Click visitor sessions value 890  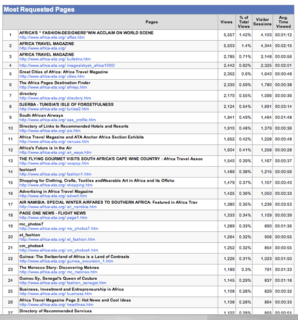(x=268, y=226)
